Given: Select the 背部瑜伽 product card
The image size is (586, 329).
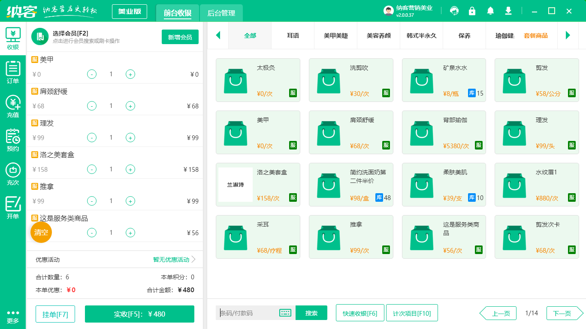Looking at the screenshot, I should [x=444, y=132].
